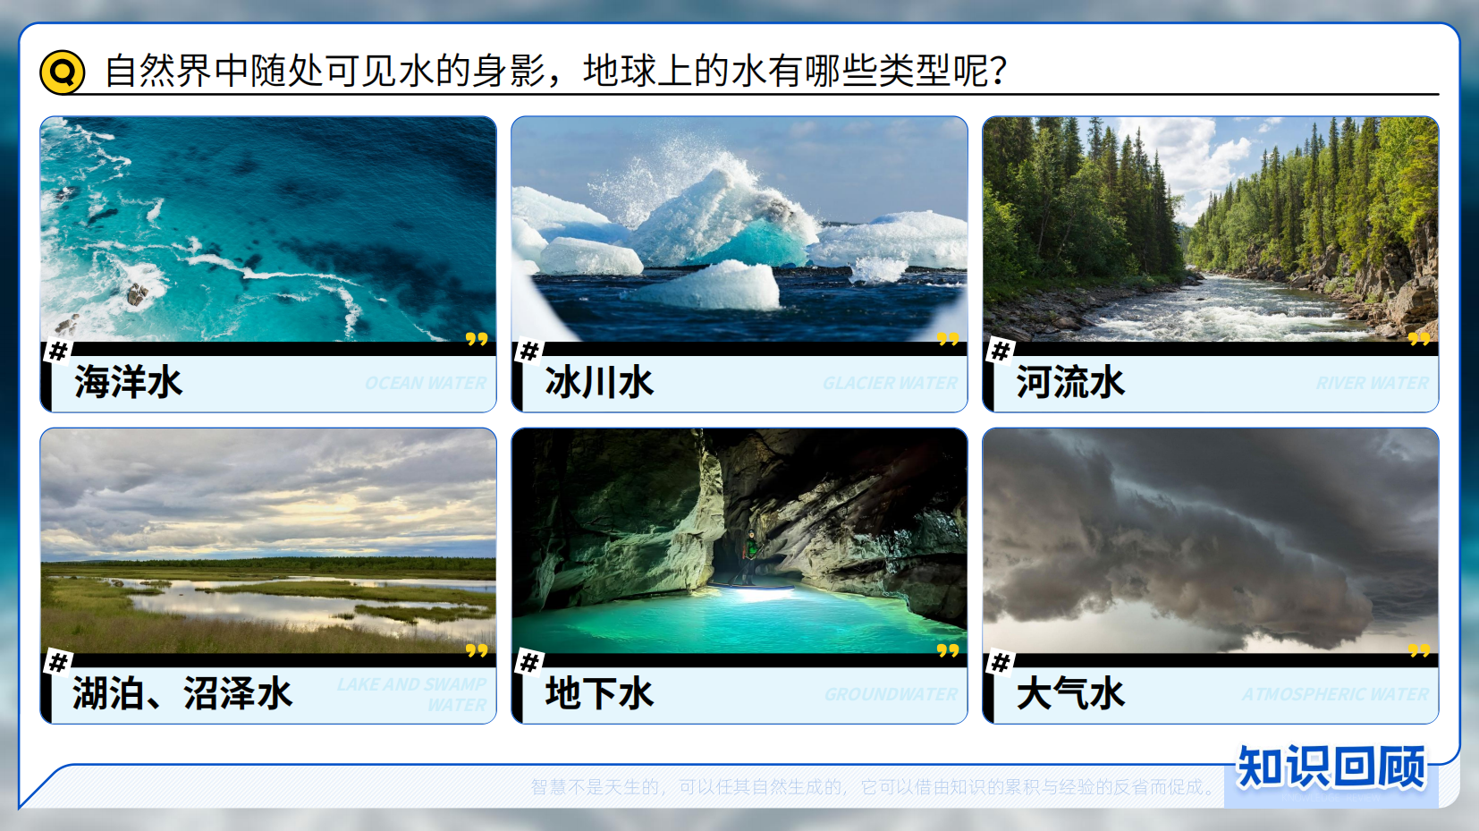1479x831 pixels.
Task: Click the hash icon beside 冰川水
Action: (x=529, y=352)
